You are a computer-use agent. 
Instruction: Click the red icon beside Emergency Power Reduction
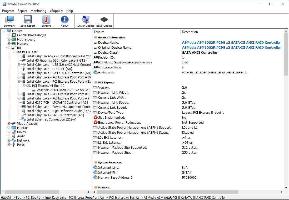pyautogui.click(x=96, y=122)
